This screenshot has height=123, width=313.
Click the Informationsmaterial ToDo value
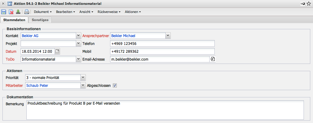coord(39,59)
